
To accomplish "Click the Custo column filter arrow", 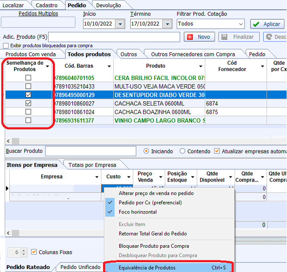I will [128, 177].
